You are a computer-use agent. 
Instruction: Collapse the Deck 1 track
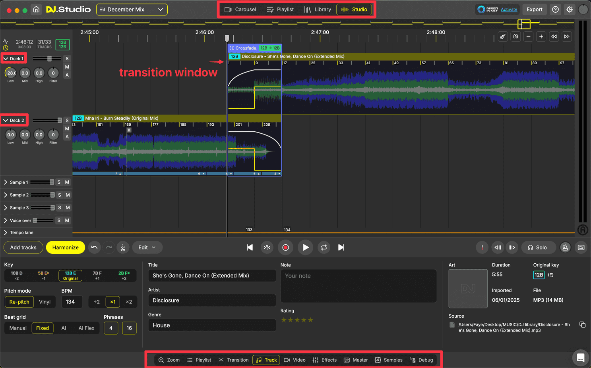(x=6, y=59)
